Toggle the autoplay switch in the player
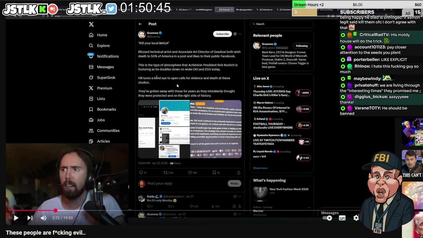423x238 pixels. 328,218
